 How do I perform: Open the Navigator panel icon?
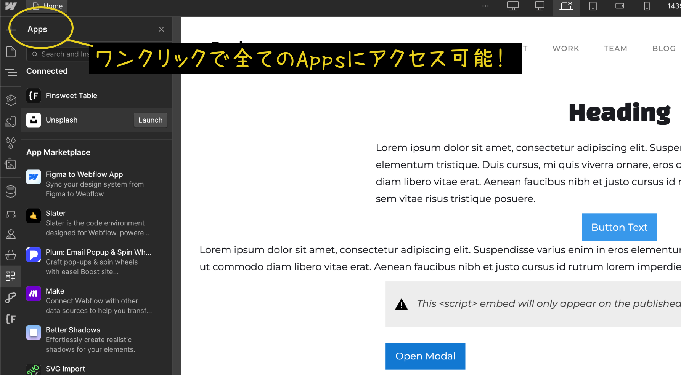click(x=11, y=72)
